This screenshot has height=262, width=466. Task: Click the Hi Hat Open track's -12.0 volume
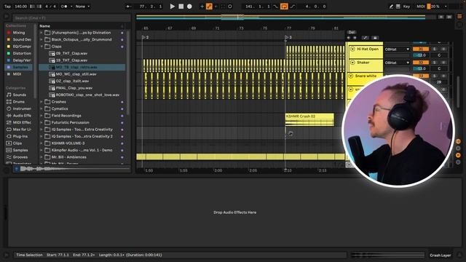click(x=421, y=55)
